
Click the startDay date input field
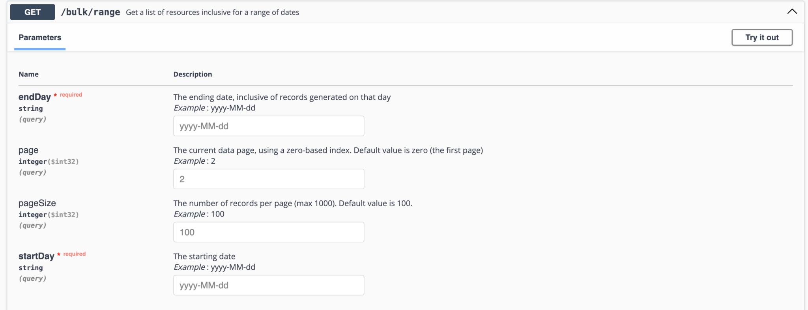[x=269, y=285]
